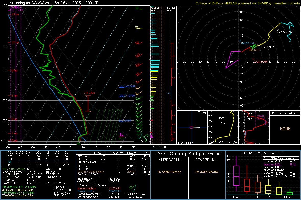Click the 1km & 6km AGL wind barb icon
The height and width of the screenshot is (200, 301).
pos(132,188)
